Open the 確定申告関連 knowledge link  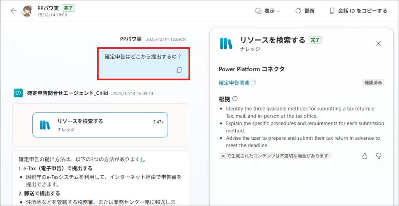tap(234, 83)
